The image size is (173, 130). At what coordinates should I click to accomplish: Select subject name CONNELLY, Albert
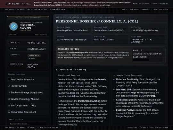coord(37,49)
